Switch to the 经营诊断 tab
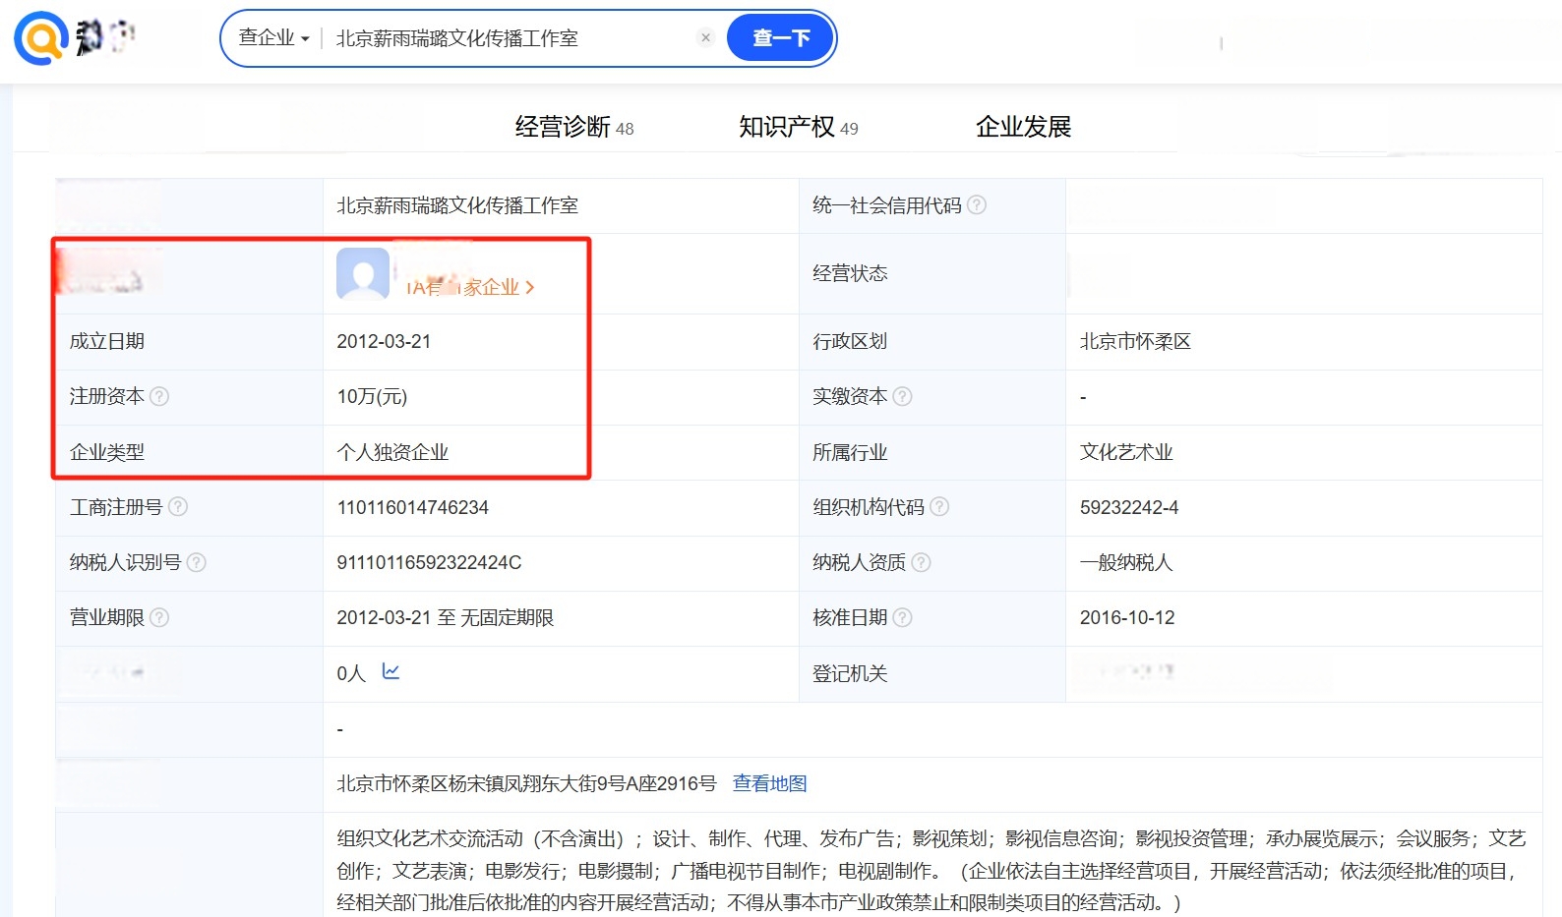This screenshot has width=1562, height=917. click(574, 127)
